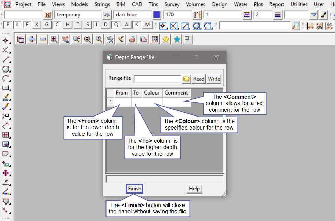
Task: Toggle the T snap button
Action: [78, 25]
